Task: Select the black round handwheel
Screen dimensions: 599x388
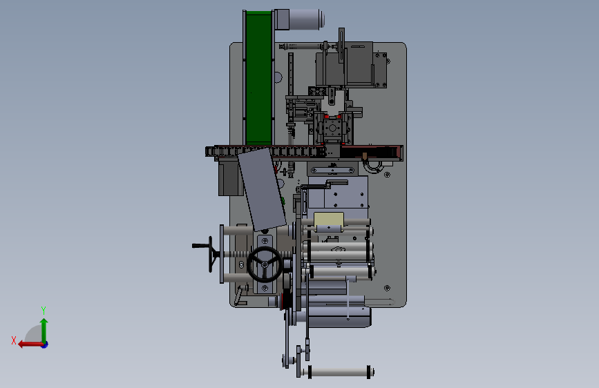Action: click(265, 264)
